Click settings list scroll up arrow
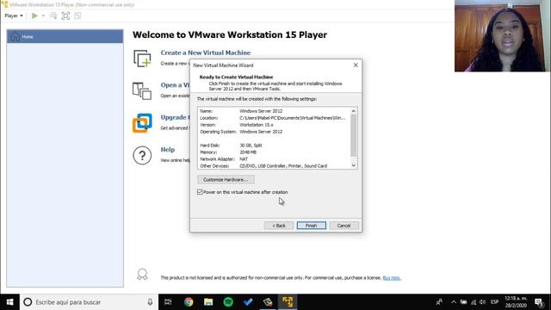This screenshot has width=551, height=310. click(354, 111)
